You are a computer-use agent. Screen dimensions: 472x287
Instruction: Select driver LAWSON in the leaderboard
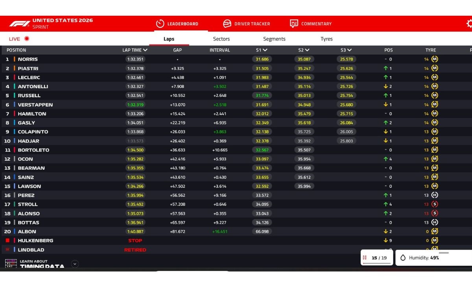tap(29, 186)
